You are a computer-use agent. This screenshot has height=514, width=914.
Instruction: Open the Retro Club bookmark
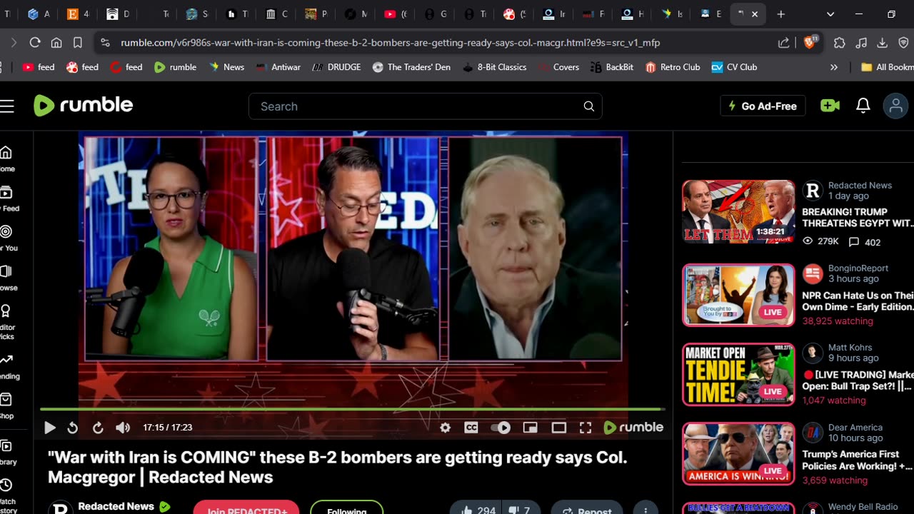(673, 67)
